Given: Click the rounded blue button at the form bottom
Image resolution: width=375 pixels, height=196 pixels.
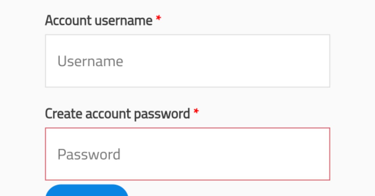Looking at the screenshot, I should (87, 191).
